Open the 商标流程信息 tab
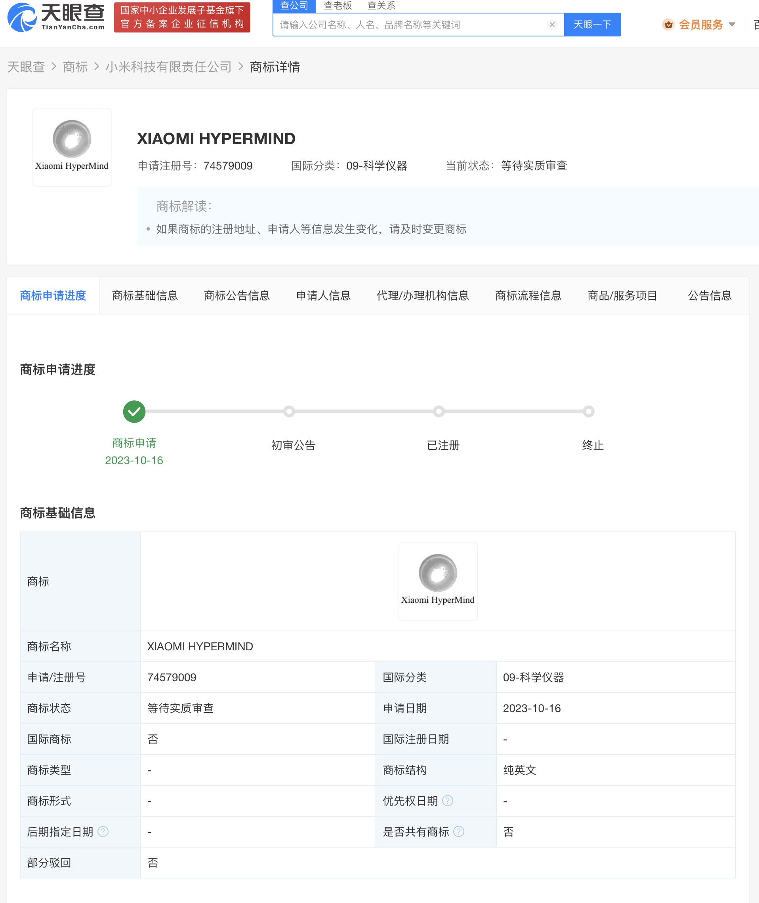This screenshot has width=759, height=903. 528,295
